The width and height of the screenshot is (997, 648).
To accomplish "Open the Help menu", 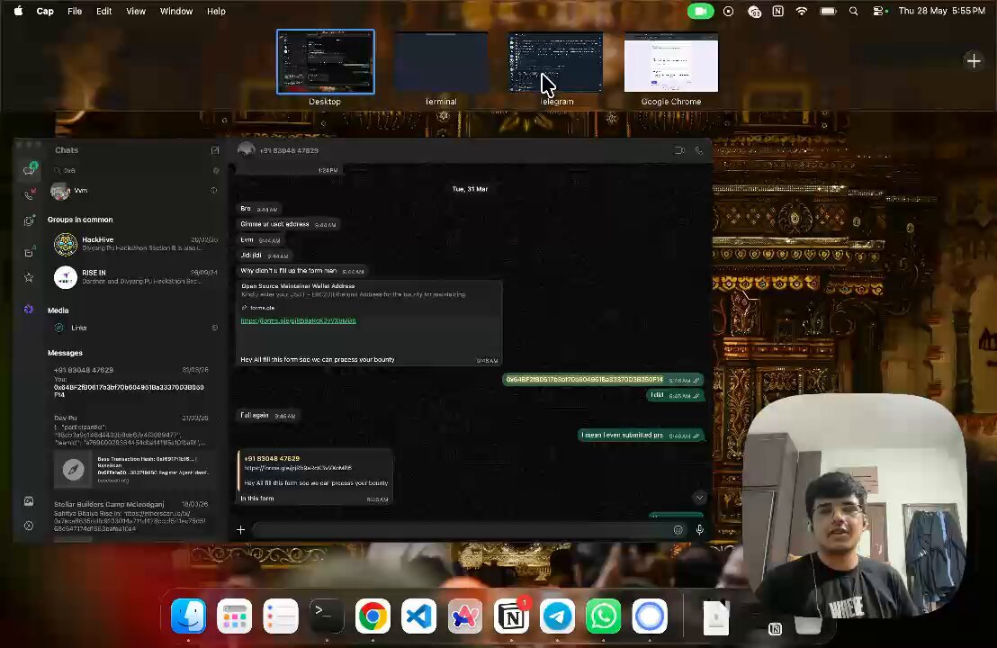I will click(x=216, y=11).
